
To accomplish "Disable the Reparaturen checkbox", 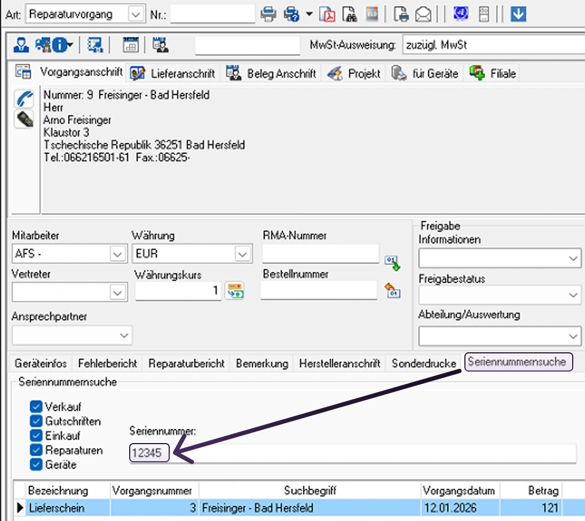I will point(36,450).
